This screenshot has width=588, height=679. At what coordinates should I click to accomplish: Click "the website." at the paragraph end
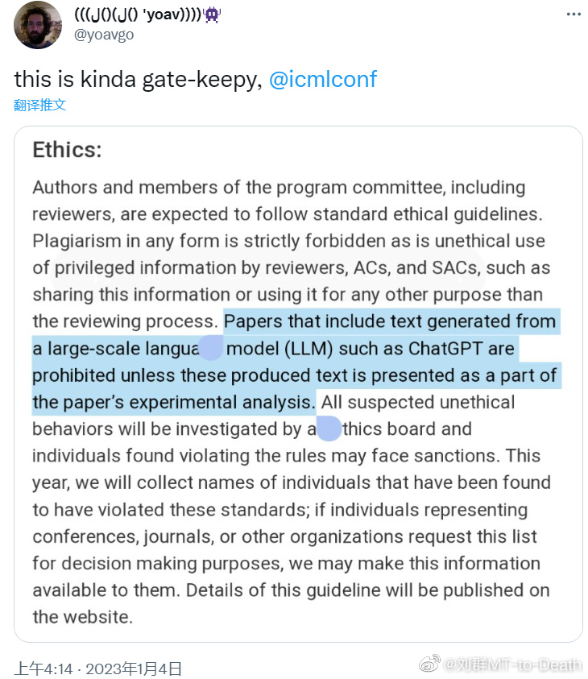pos(82,617)
